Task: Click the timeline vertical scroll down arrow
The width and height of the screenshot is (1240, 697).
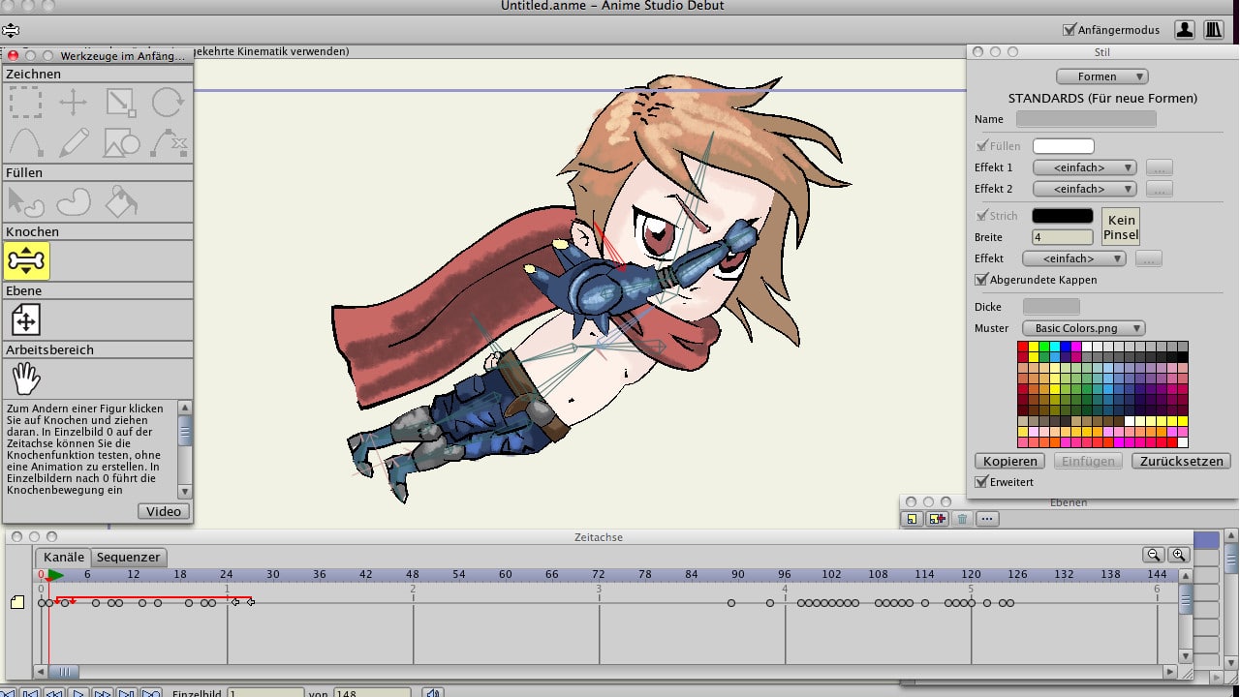Action: coord(1186,657)
